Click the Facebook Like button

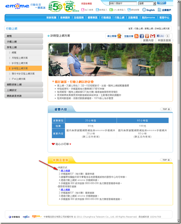point(160,36)
